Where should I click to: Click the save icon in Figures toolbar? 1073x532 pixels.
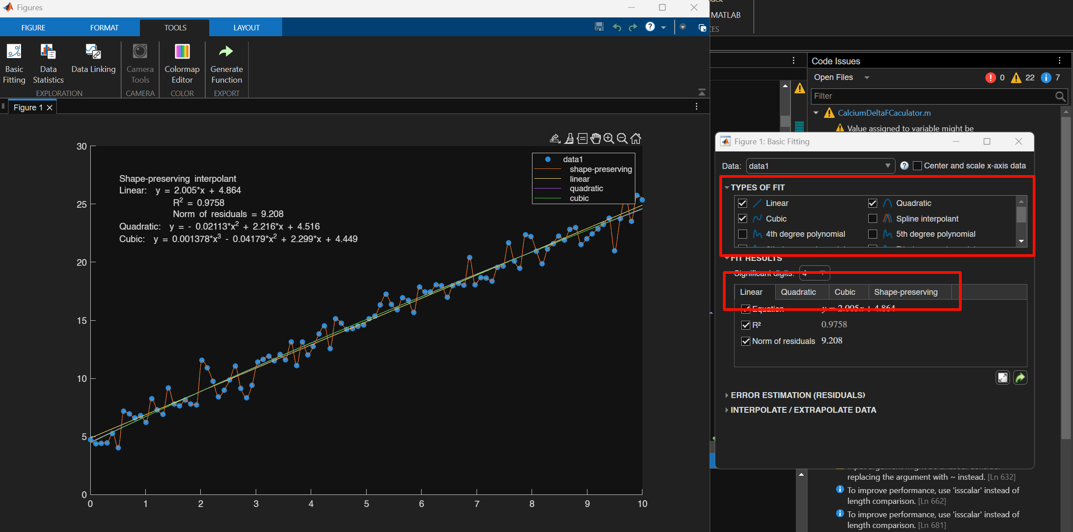pos(599,27)
